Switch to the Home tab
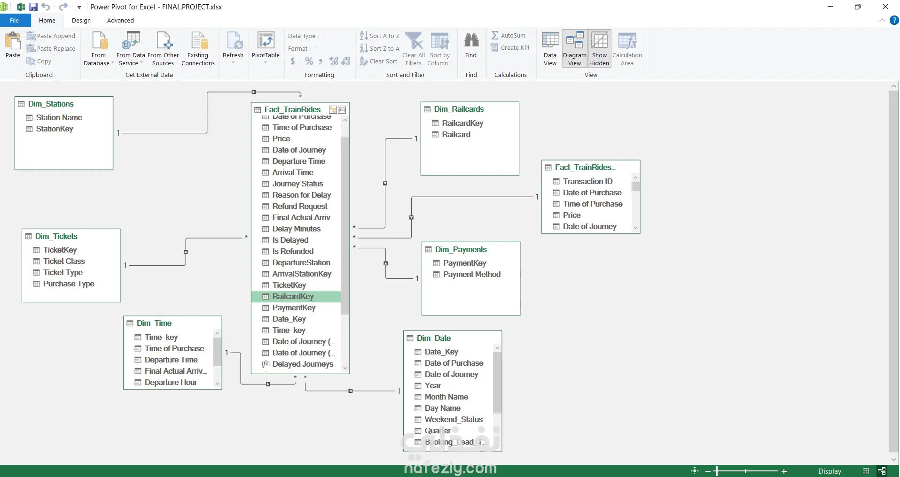 (x=47, y=20)
